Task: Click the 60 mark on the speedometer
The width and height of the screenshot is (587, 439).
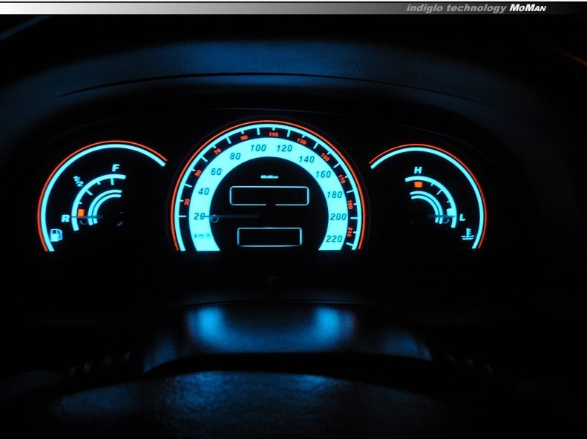Action: coord(217,172)
